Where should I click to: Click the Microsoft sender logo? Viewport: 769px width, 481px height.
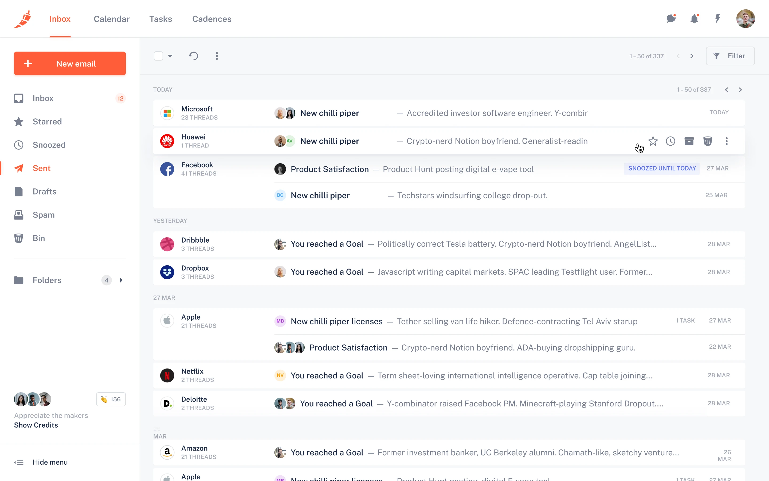point(167,113)
